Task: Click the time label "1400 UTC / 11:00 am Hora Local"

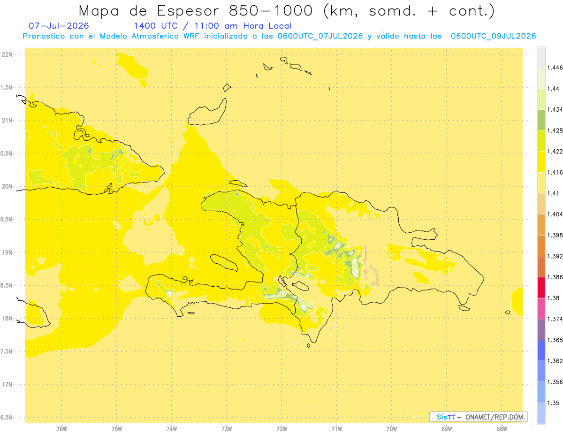Action: (x=213, y=26)
